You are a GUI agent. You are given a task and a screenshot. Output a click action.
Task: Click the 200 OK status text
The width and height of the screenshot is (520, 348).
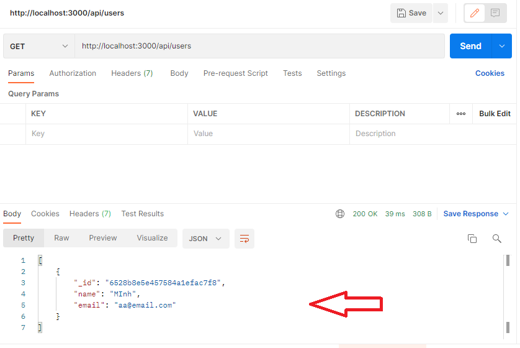[365, 214]
